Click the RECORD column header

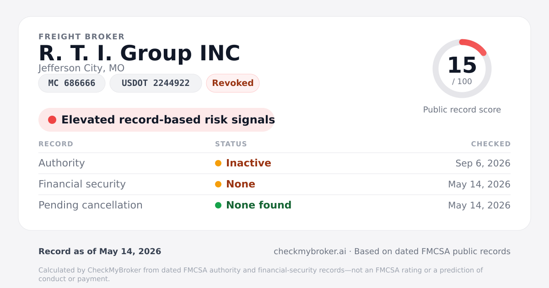pyautogui.click(x=56, y=144)
